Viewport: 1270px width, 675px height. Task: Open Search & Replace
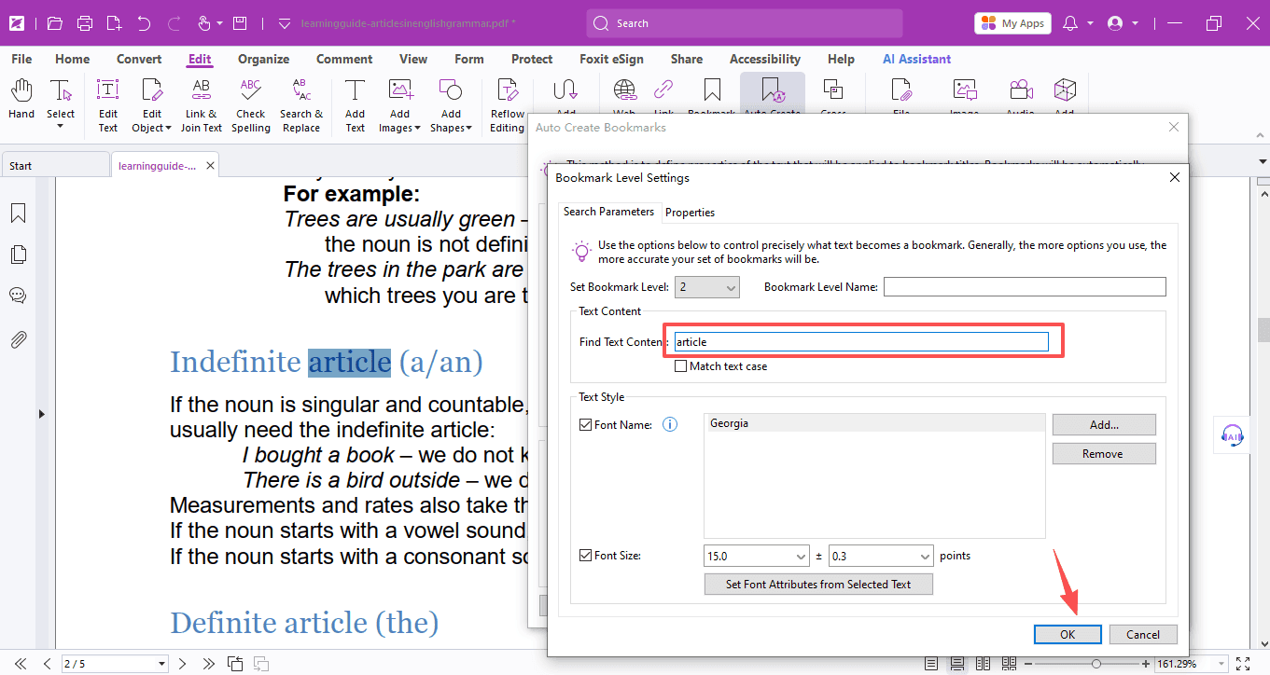point(301,105)
